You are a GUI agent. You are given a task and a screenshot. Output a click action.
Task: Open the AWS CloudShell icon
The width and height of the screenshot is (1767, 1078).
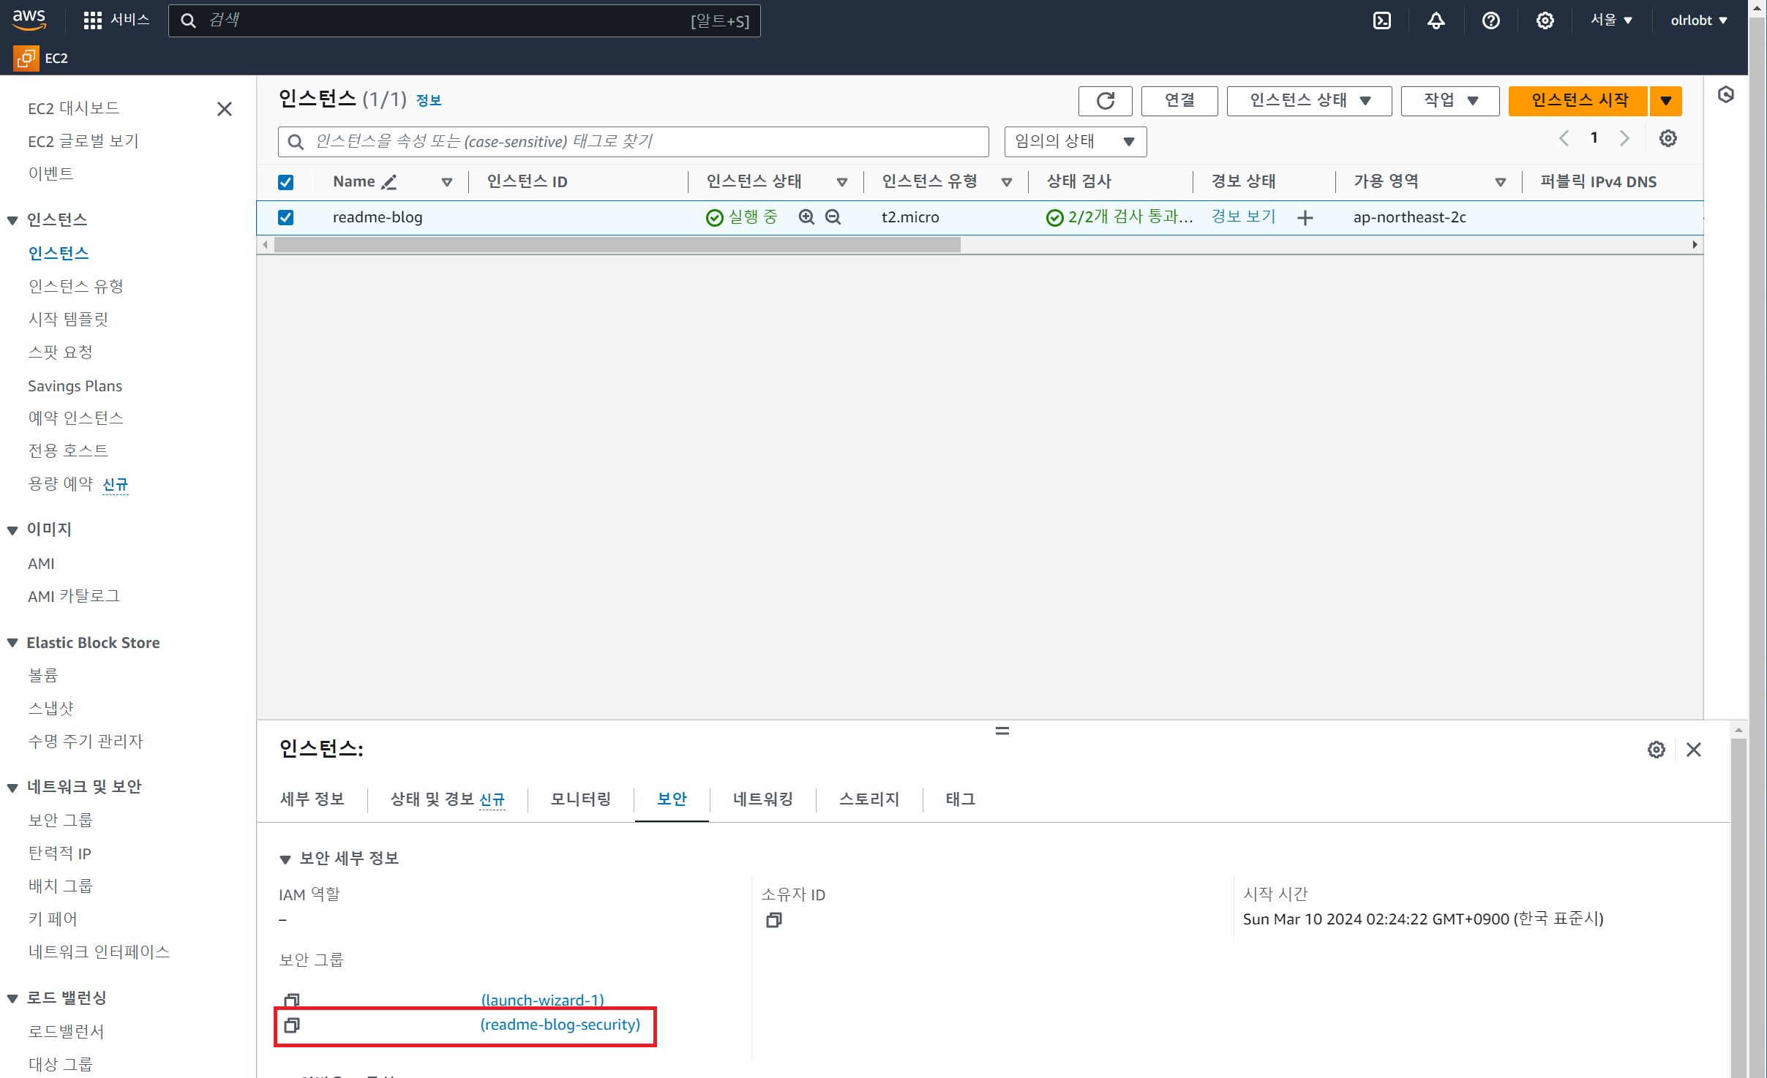tap(1381, 20)
